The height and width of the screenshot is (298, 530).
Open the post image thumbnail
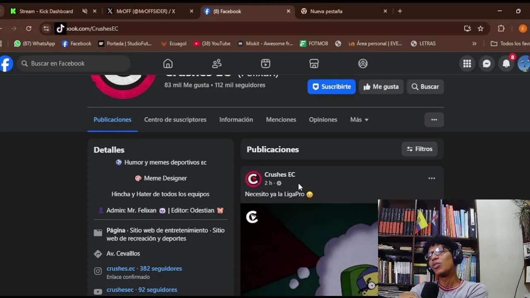click(x=309, y=250)
